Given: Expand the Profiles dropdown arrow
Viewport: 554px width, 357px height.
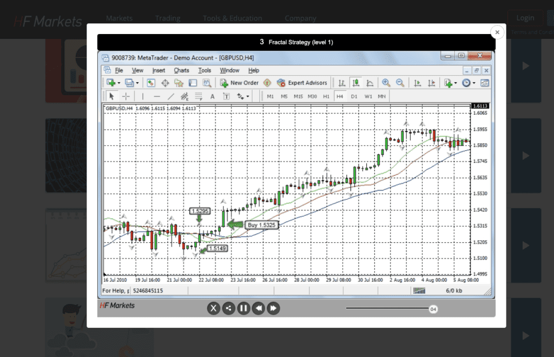Looking at the screenshot, I should [x=137, y=83].
